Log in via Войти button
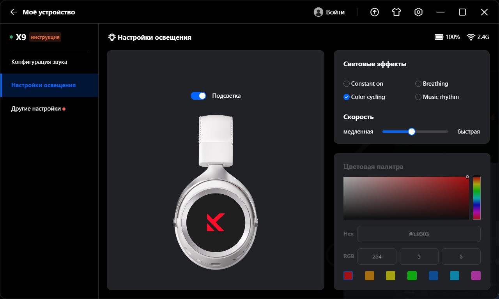Screen dimensions: 499x299 [335, 12]
